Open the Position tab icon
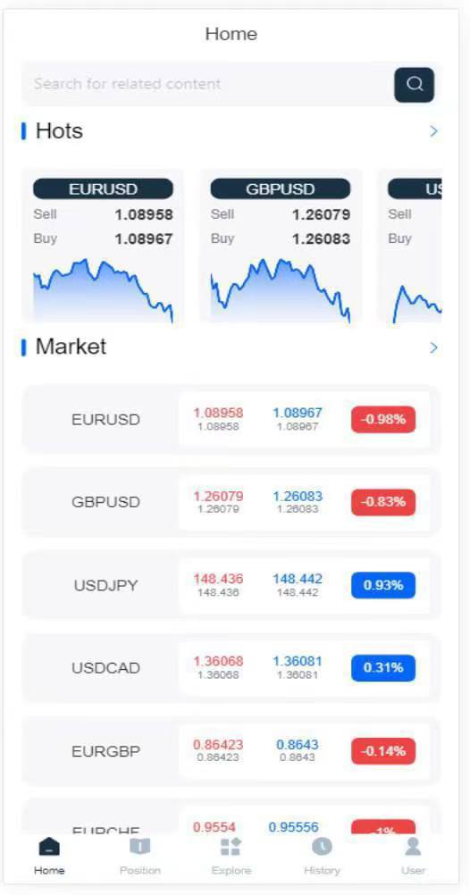The width and height of the screenshot is (470, 895). pos(140,847)
